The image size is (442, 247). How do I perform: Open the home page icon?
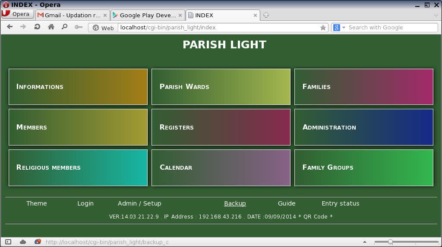(51, 27)
